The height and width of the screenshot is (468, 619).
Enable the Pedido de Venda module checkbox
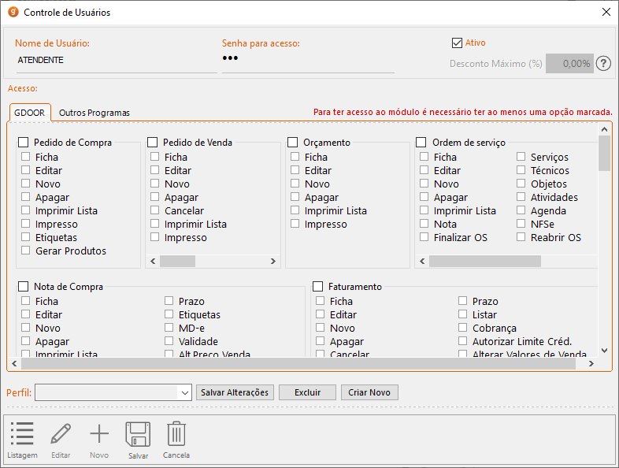pyautogui.click(x=152, y=142)
